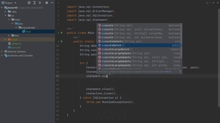
Task: Click on import java.sql.Connection line
Action: pyautogui.click(x=88, y=7)
